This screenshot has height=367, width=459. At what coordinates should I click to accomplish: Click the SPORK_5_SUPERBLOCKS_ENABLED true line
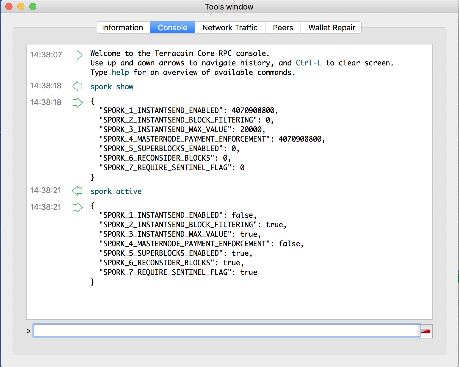(x=176, y=253)
